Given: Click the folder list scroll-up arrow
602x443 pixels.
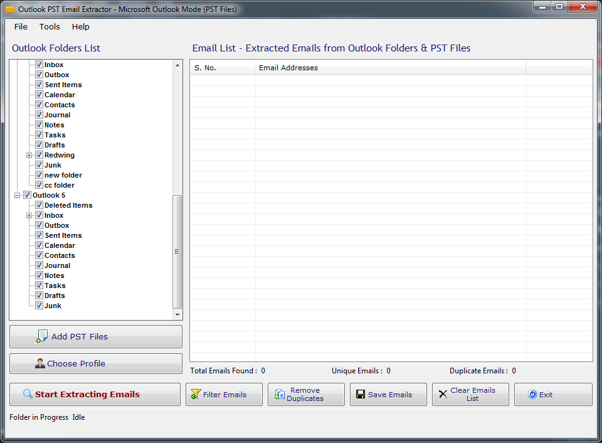Looking at the screenshot, I should point(177,65).
